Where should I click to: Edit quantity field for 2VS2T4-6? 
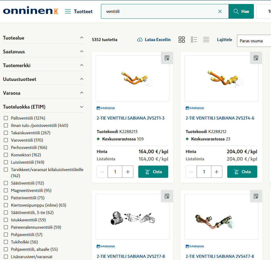[204, 172]
